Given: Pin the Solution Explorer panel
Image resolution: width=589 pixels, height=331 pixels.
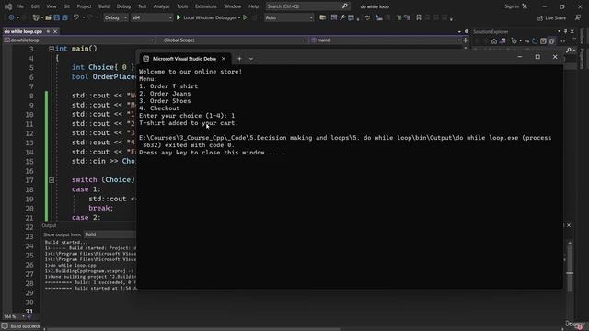Looking at the screenshot, I should click(x=565, y=31).
